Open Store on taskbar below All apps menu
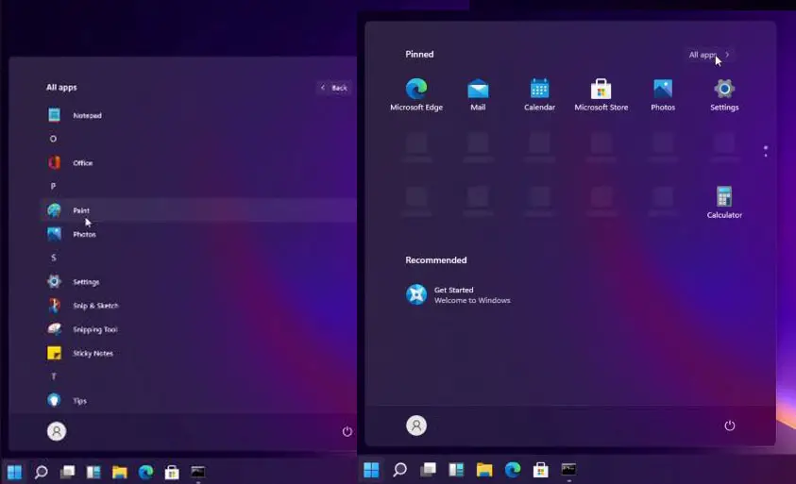This screenshot has width=796, height=484. click(x=172, y=472)
